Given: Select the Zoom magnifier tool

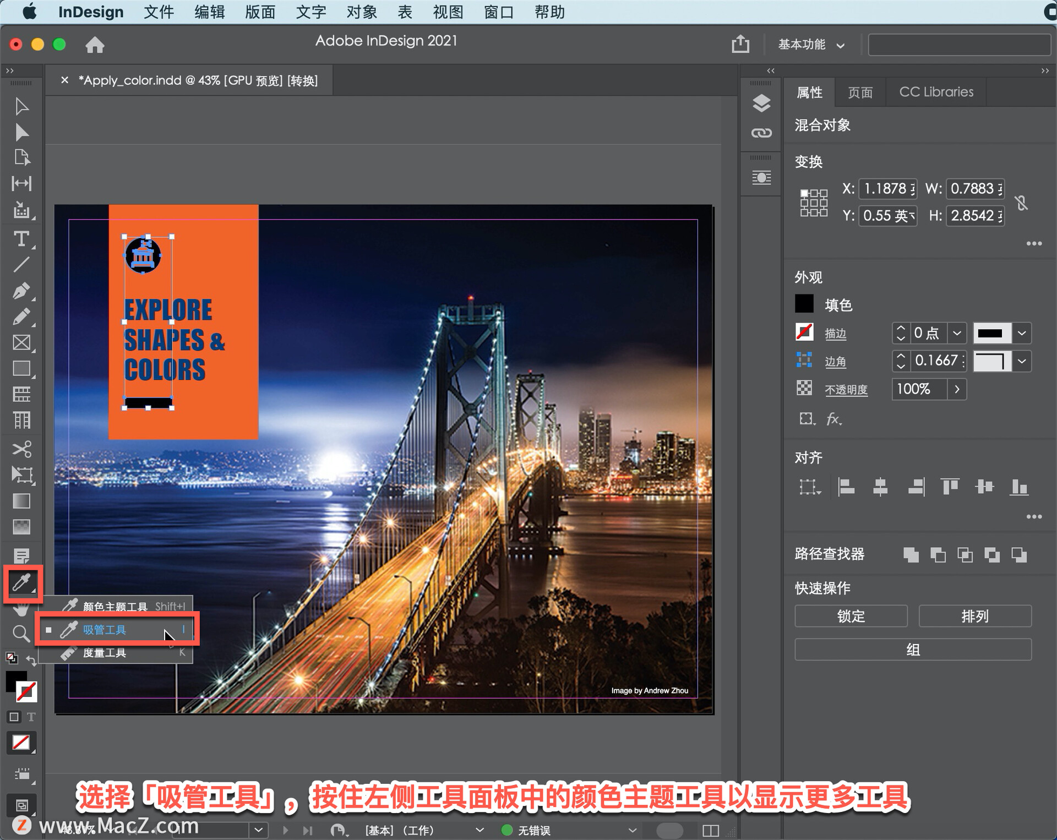Looking at the screenshot, I should click(21, 634).
